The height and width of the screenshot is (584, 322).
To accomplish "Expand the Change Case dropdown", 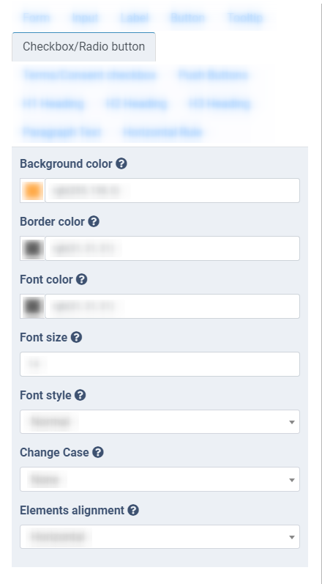I will [160, 479].
